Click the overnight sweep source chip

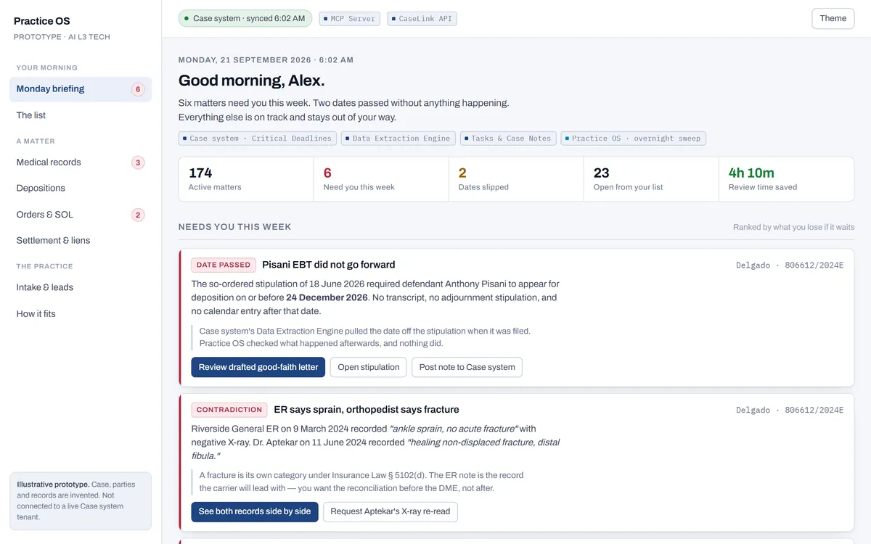pos(634,138)
